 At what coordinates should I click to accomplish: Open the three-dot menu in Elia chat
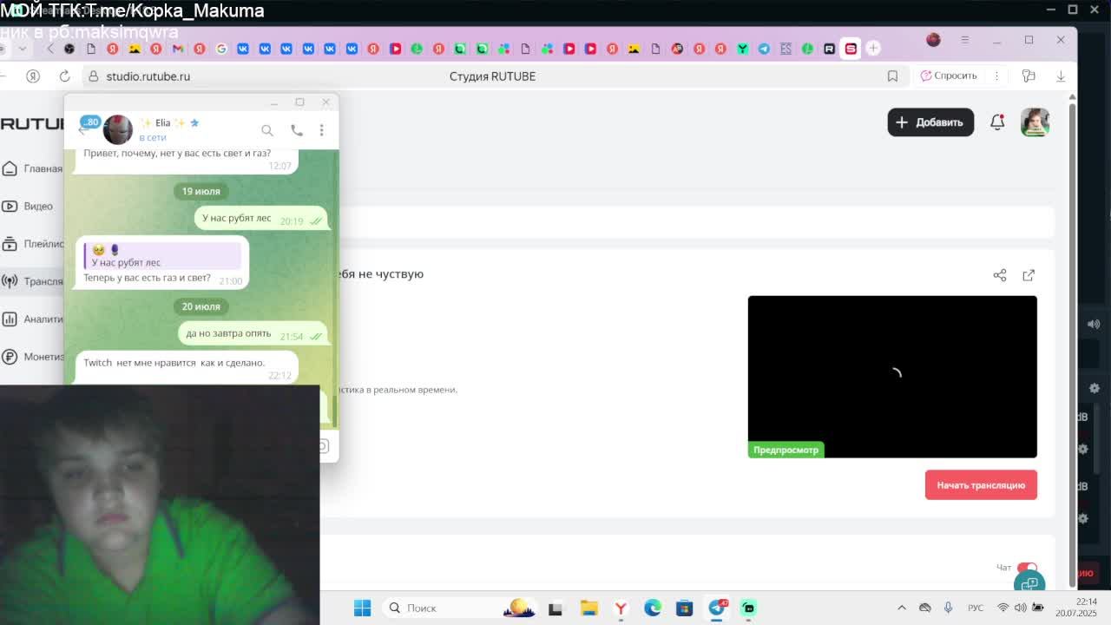(x=321, y=130)
